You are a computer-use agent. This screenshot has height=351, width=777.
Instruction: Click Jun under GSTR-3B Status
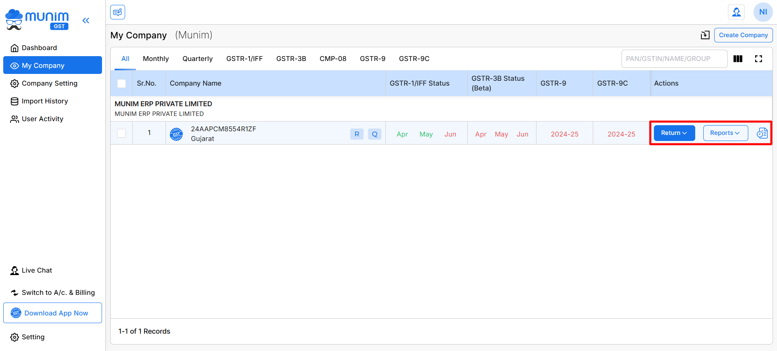(522, 134)
